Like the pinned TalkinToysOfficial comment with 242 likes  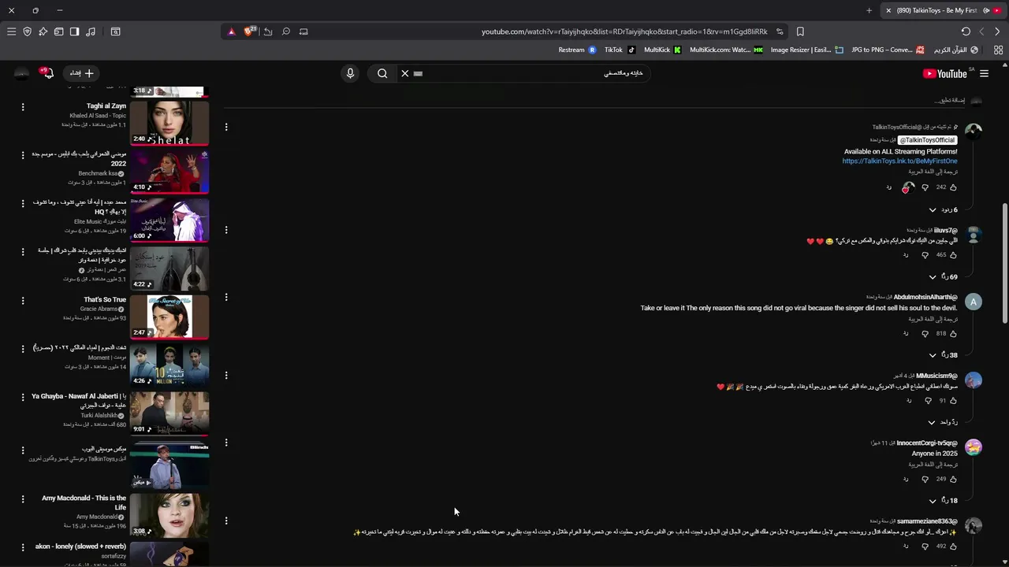point(953,187)
